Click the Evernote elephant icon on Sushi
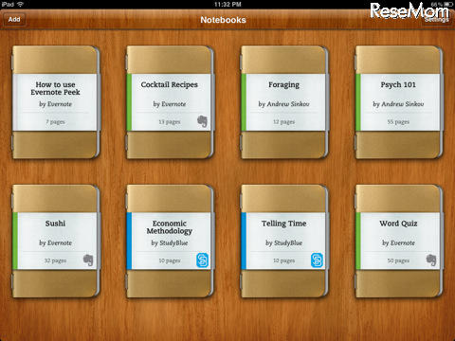 (x=88, y=260)
